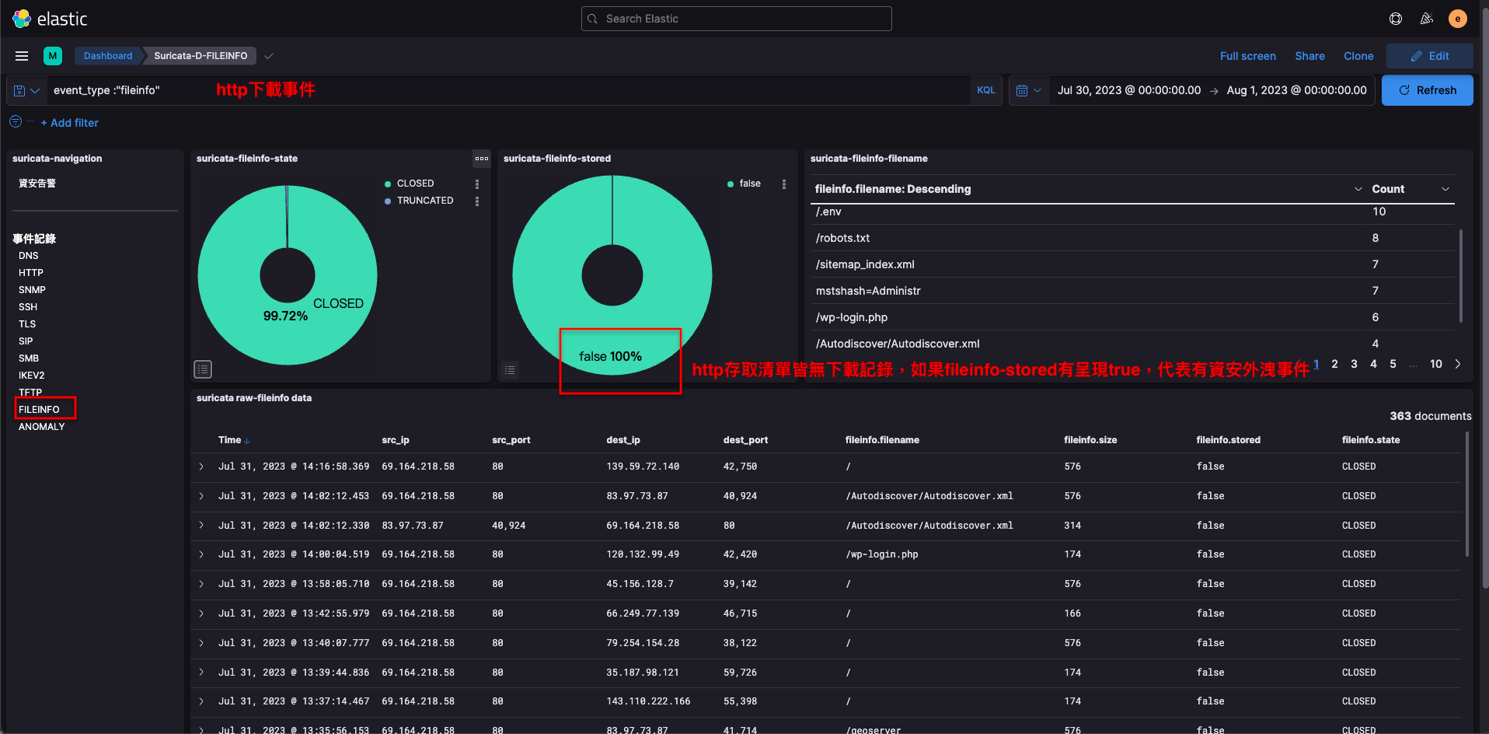This screenshot has height=734, width=1489.
Task: Open start date Jul 30, 2023 picker
Action: [x=1129, y=90]
